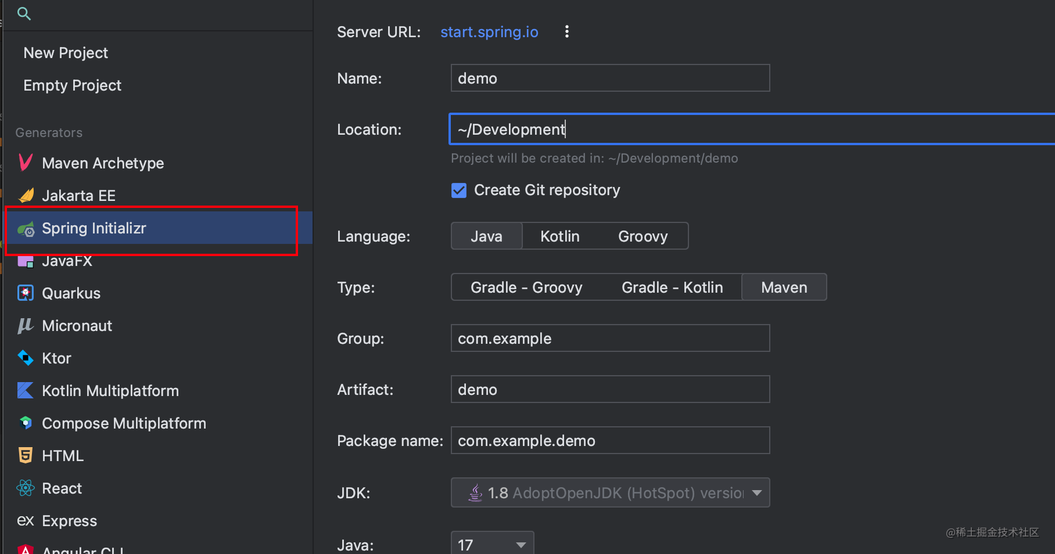Open server URL options three-dot menu

click(567, 31)
